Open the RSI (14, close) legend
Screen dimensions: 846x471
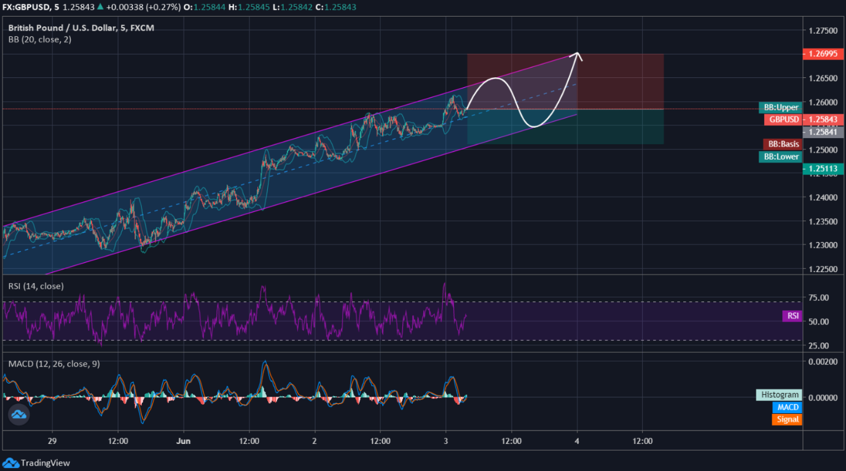(36, 286)
